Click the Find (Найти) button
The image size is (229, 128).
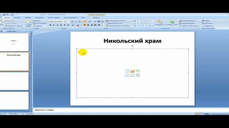pos(206,21)
